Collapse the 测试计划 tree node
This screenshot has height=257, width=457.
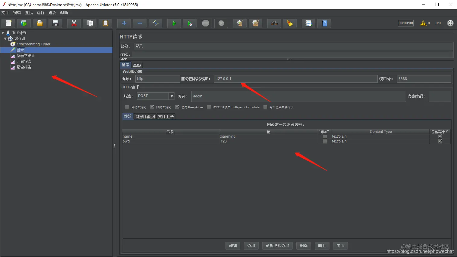tap(3, 33)
